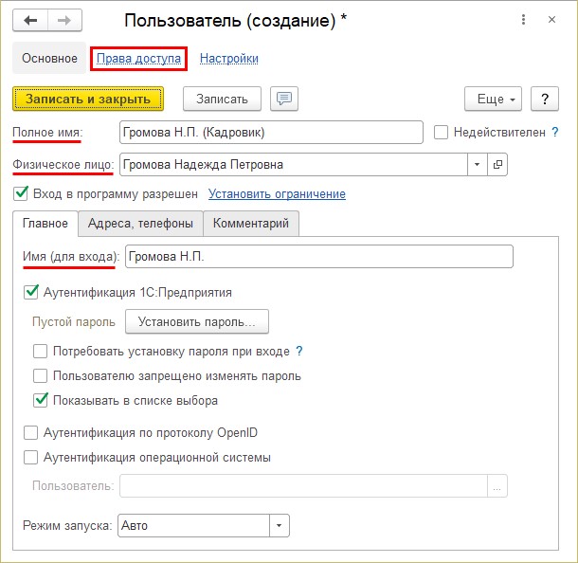Toggle the Недействителен checkbox
This screenshot has height=563, width=578.
[x=441, y=132]
